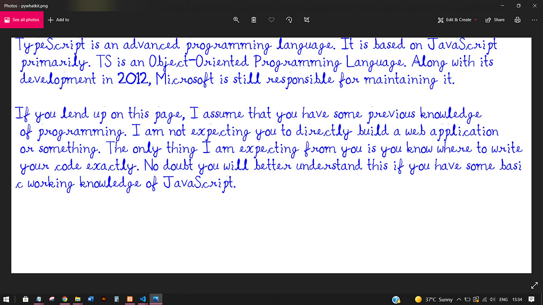Image resolution: width=543 pixels, height=305 pixels.
Task: Launch Visual Studio Code from the taskbar
Action: point(143,299)
